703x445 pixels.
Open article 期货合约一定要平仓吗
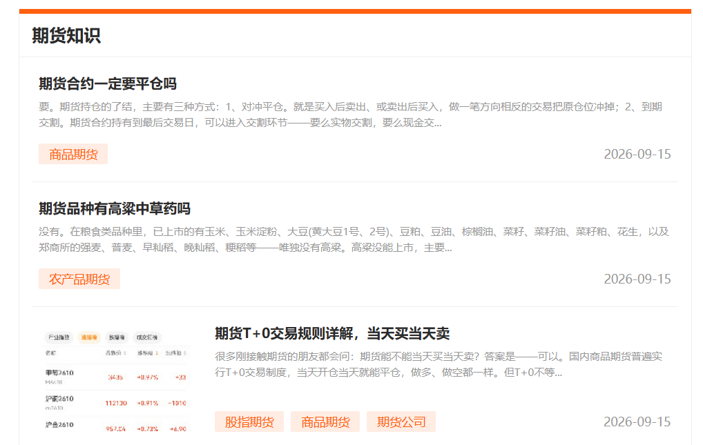click(108, 83)
